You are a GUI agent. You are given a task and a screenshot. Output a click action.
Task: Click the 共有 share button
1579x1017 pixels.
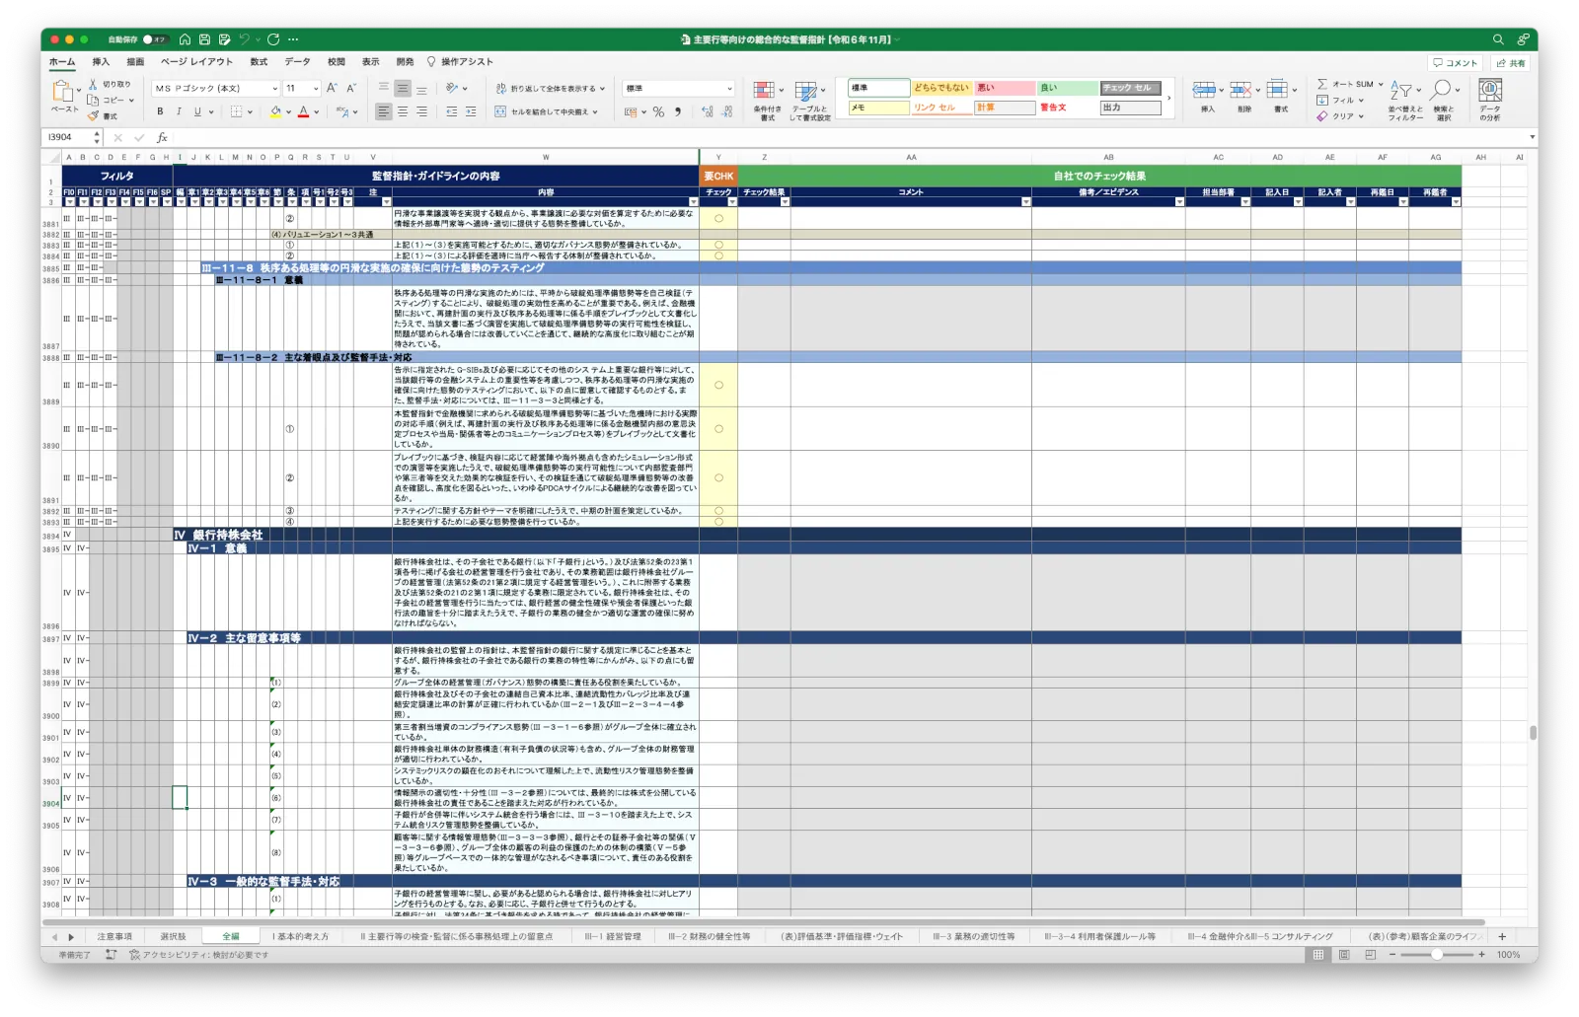click(1511, 63)
